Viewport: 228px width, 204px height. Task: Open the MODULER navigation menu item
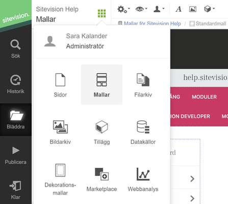tap(204, 97)
